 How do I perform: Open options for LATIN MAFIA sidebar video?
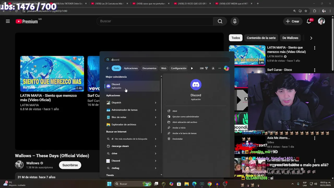click(x=314, y=48)
